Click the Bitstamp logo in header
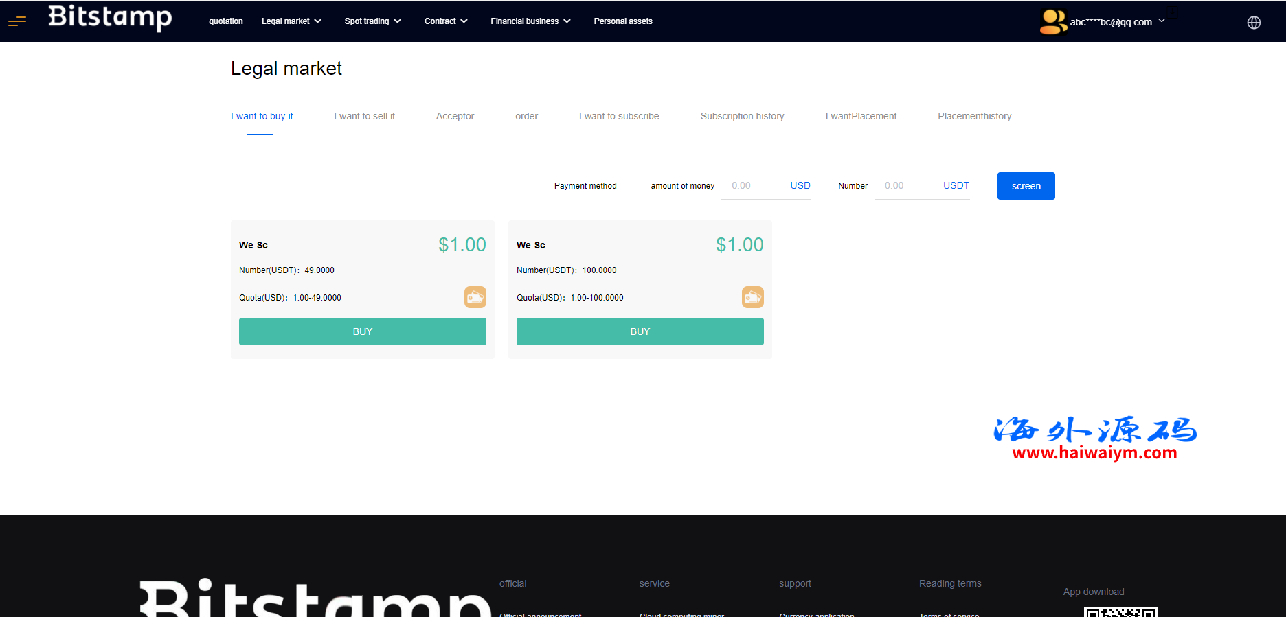 pyautogui.click(x=110, y=17)
